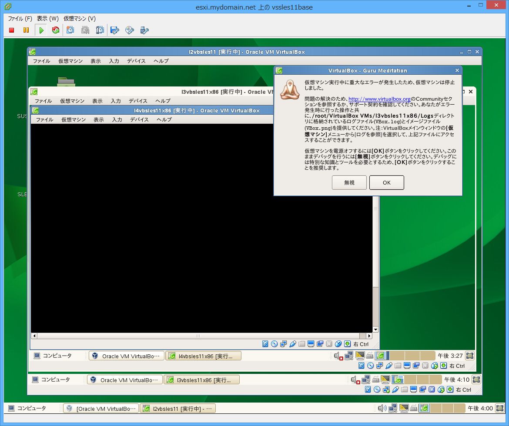This screenshot has width=509, height=426.
Task: Open snapshot manager icon with wrench and clock
Action: [x=100, y=30]
